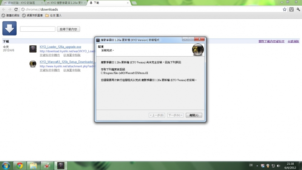Close the first KYO forum tab
The width and height of the screenshot is (302, 170).
point(42,3)
